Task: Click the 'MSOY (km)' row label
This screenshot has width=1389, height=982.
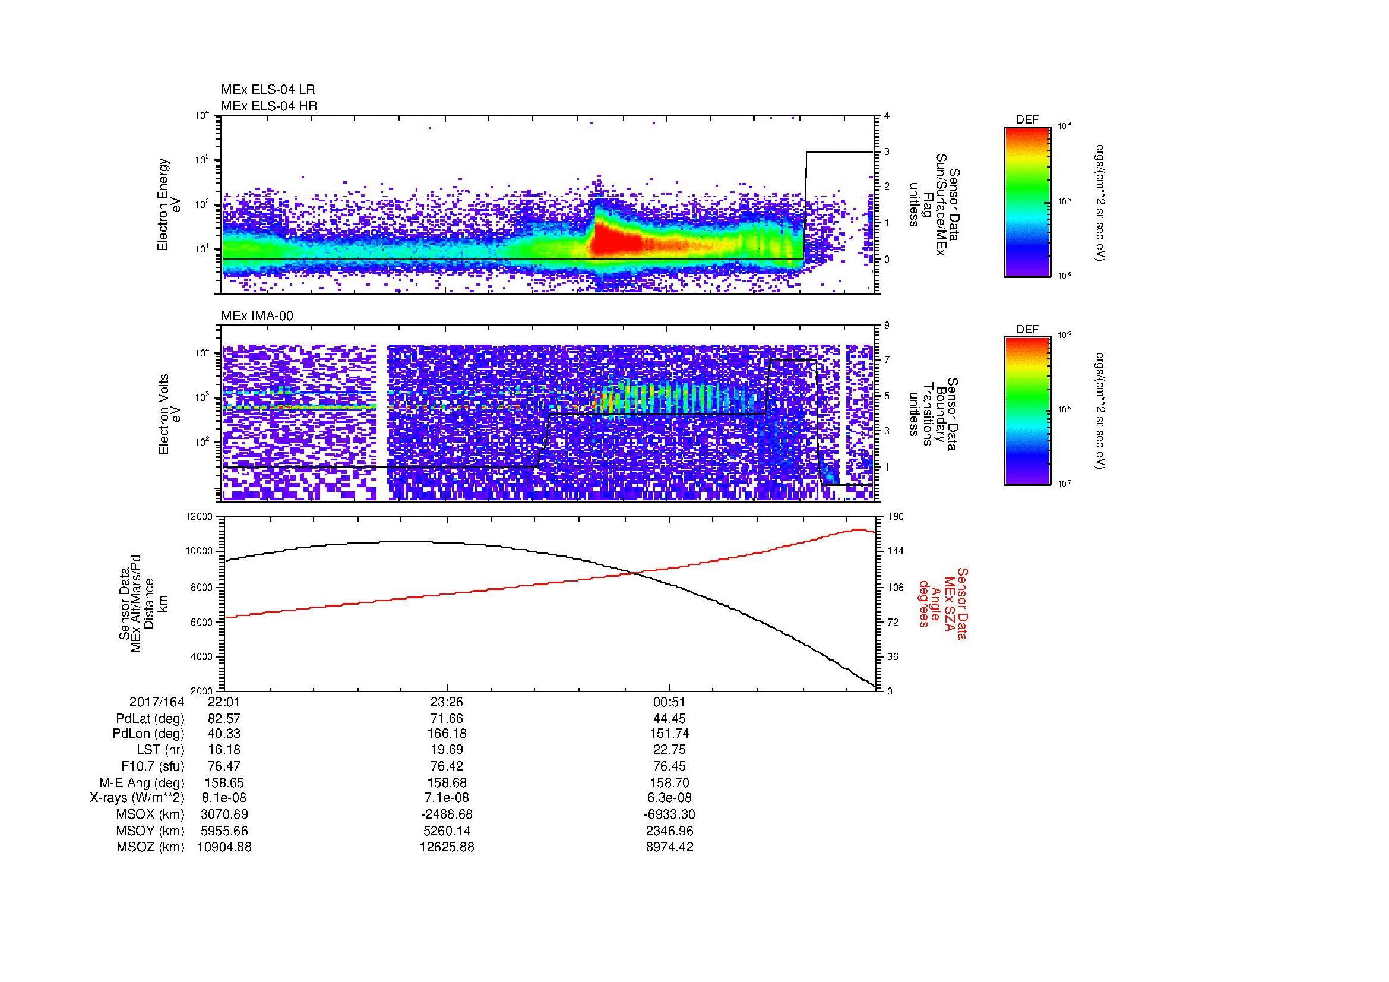Action: click(150, 831)
